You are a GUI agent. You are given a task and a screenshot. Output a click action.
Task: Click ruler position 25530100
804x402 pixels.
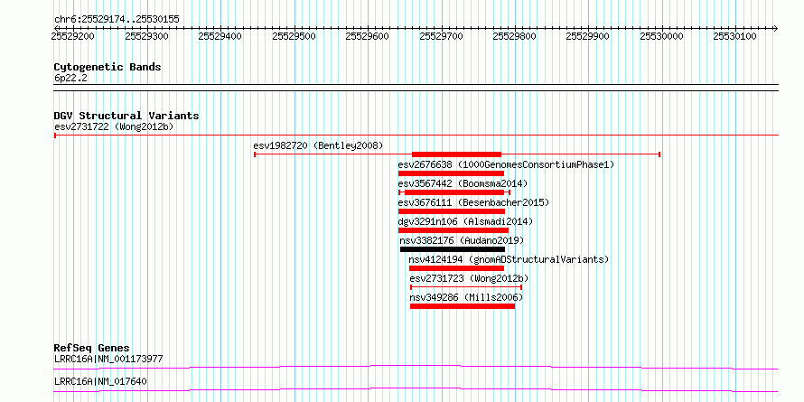pos(735,36)
